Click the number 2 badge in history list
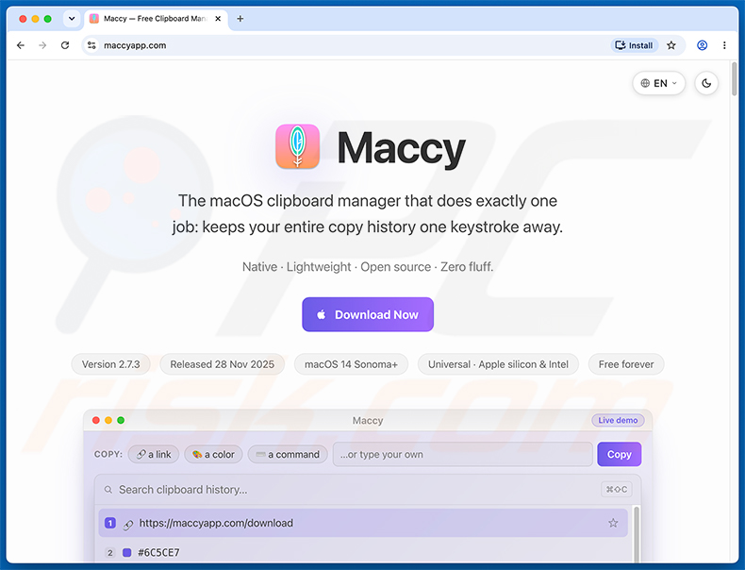 109,552
